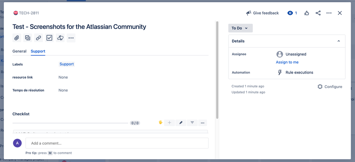Click the Give feedback megaphone button
355x162 pixels.
(262, 13)
